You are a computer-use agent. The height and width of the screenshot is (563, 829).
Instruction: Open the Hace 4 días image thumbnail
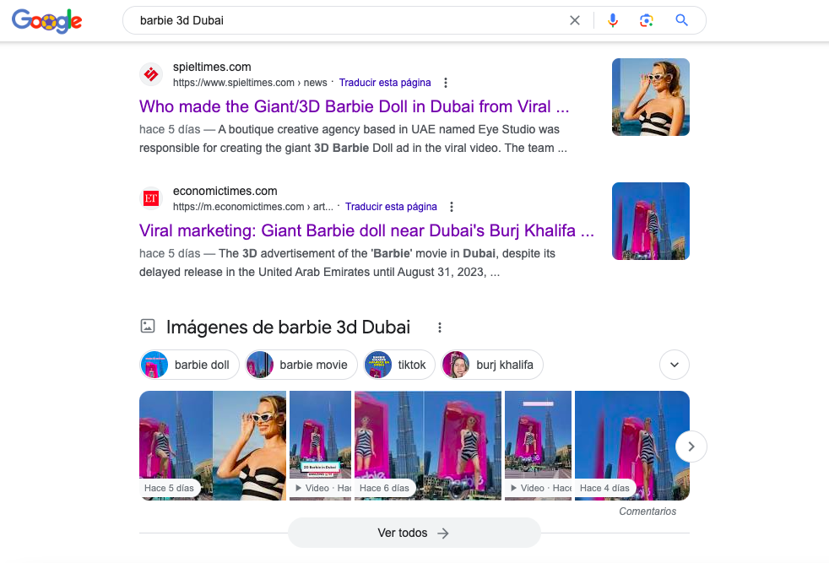[x=631, y=446]
